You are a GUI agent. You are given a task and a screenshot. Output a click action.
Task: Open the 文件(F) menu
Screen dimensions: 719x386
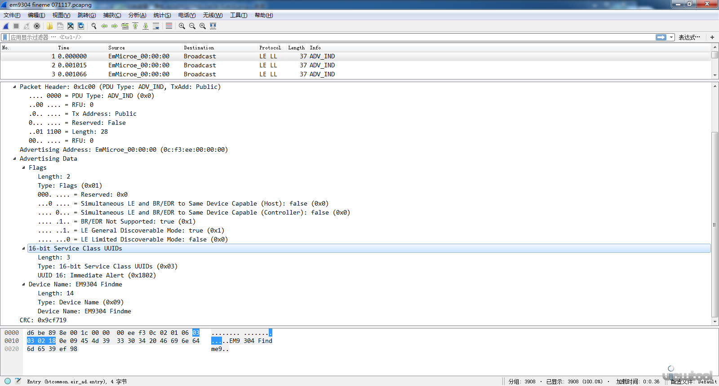[x=12, y=15]
